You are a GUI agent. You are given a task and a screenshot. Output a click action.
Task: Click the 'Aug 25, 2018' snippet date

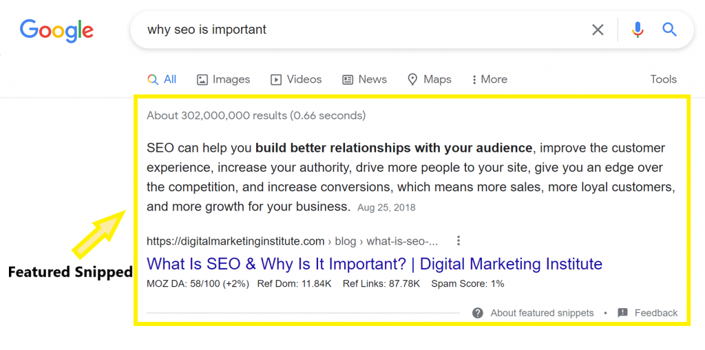click(386, 208)
